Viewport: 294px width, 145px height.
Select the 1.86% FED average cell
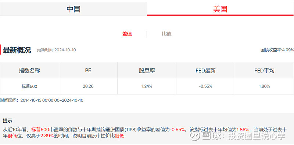point(264,86)
